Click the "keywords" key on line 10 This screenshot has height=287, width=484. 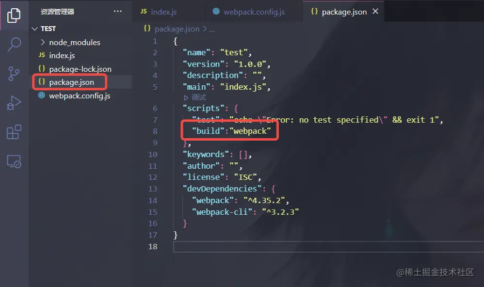[x=206, y=154]
